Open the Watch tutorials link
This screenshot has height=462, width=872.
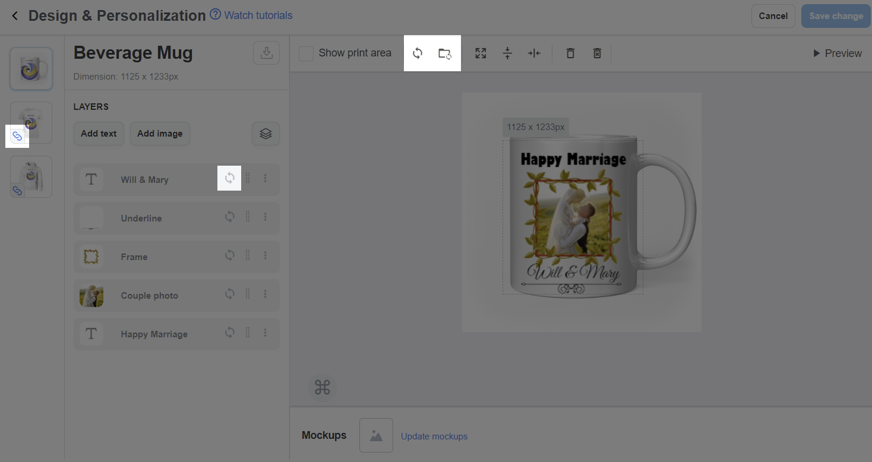pos(258,15)
